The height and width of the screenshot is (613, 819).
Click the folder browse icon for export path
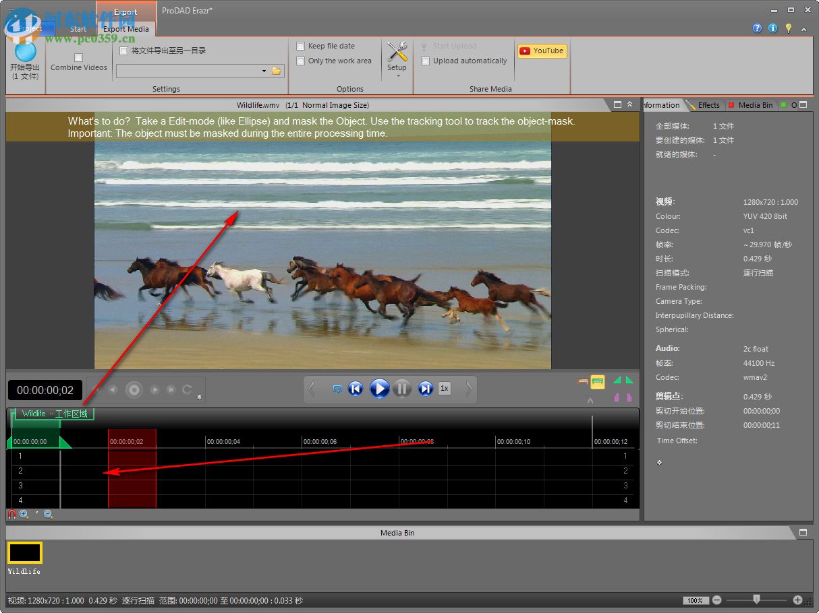(276, 71)
